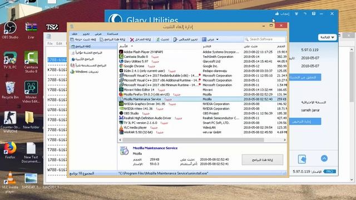Launch Movavi Video Editor desktop shortcut
Image resolution: width=356 pixels, height=200 pixels.
(31, 92)
